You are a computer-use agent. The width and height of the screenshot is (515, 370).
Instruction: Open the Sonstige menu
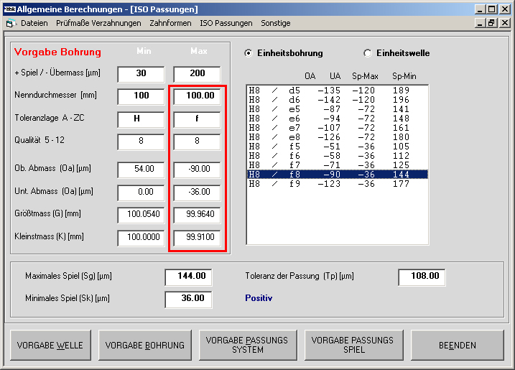pos(276,23)
